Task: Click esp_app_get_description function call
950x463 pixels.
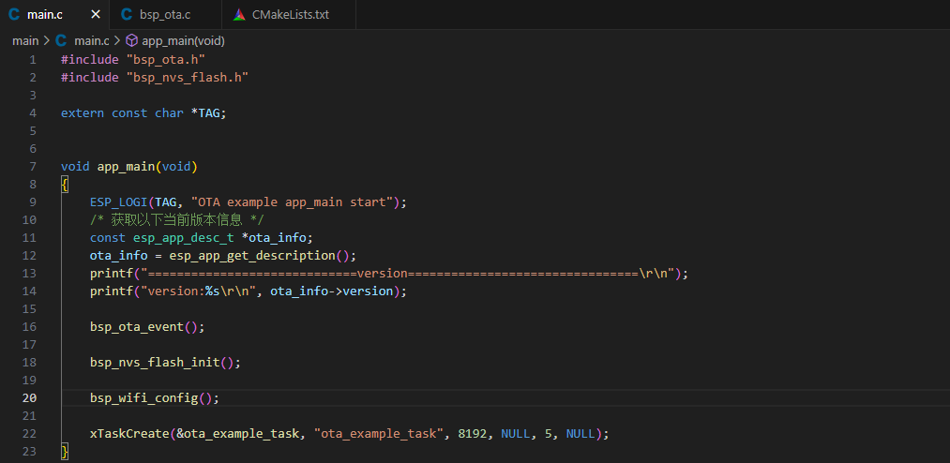Action: coord(252,256)
